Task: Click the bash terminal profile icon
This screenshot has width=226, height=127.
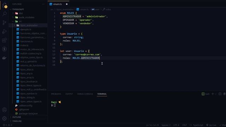Action: tap(203, 94)
